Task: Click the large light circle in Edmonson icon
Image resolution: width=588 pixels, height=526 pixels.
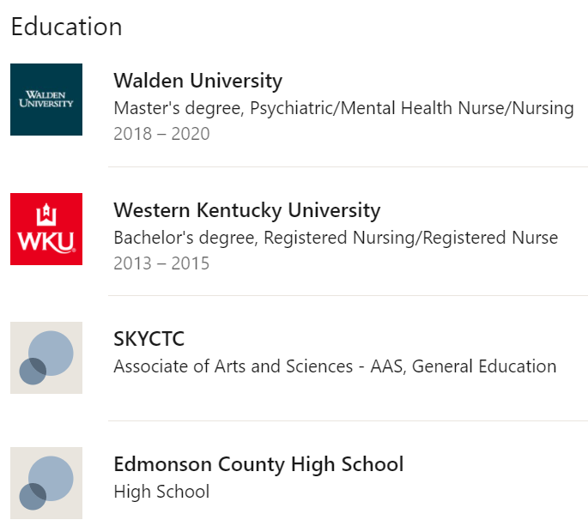Action: (51, 479)
